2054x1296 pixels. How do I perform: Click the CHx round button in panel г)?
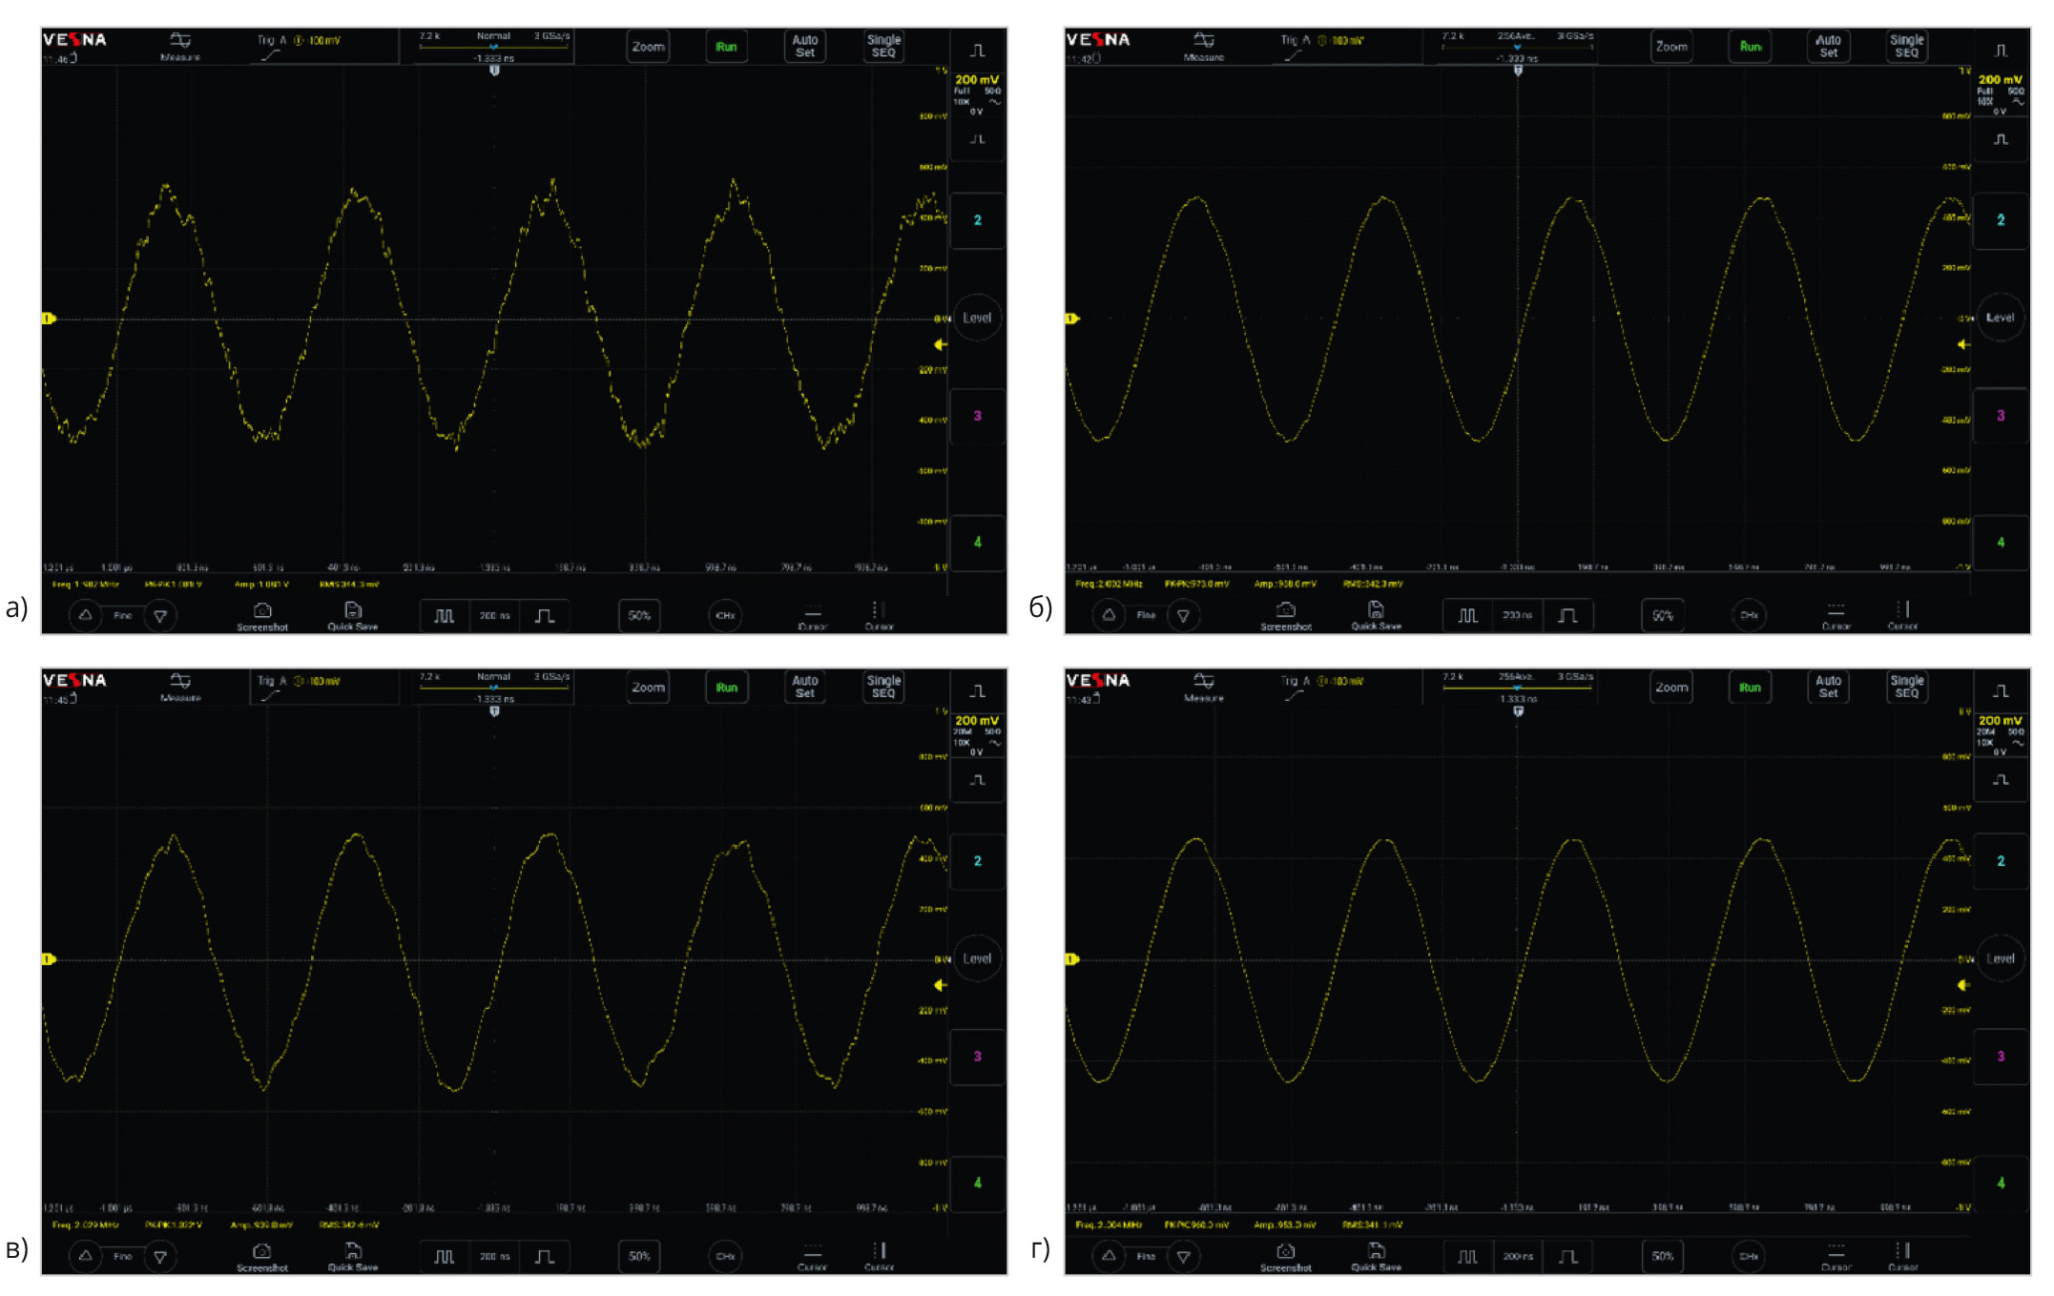click(x=1749, y=1256)
